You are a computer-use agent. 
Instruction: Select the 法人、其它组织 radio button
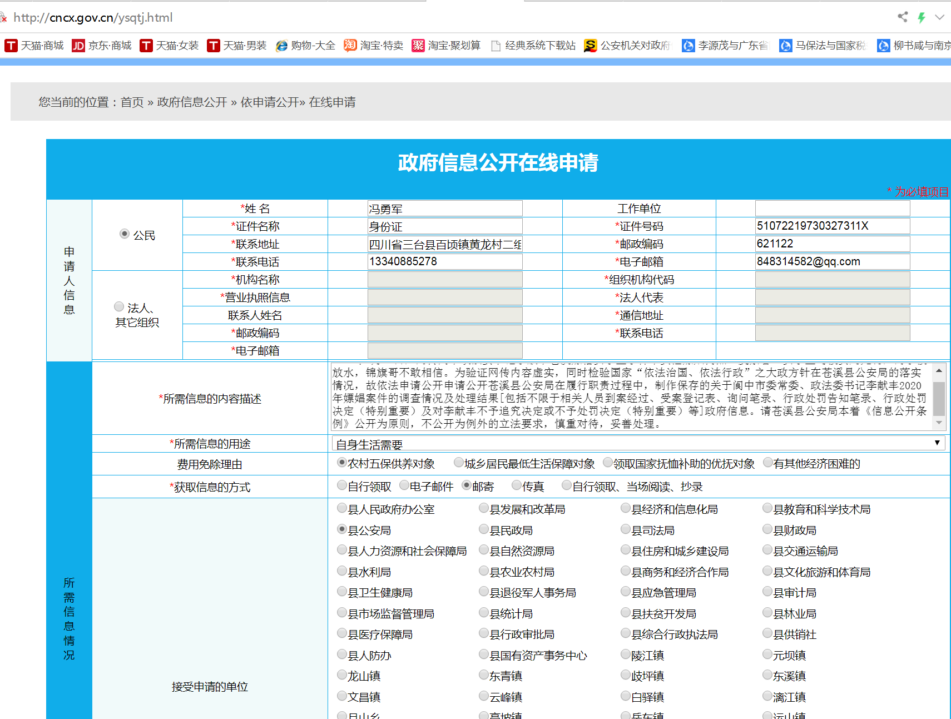[118, 306]
